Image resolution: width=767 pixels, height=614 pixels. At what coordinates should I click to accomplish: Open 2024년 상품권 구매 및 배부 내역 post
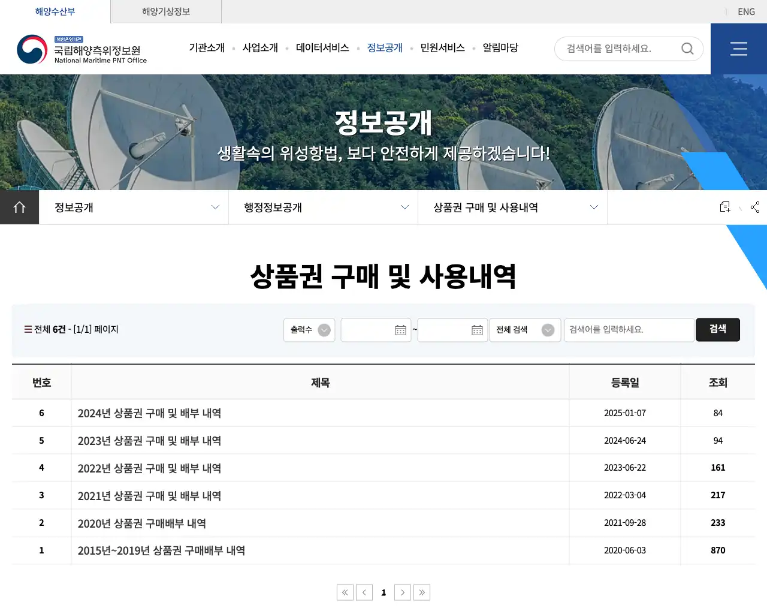pyautogui.click(x=149, y=413)
